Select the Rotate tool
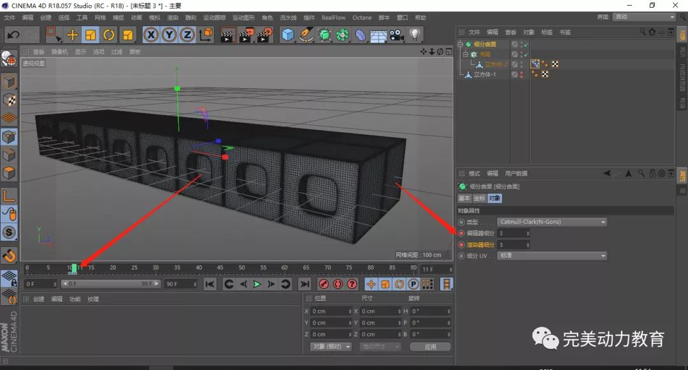This screenshot has height=370, width=688. pyautogui.click(x=109, y=35)
